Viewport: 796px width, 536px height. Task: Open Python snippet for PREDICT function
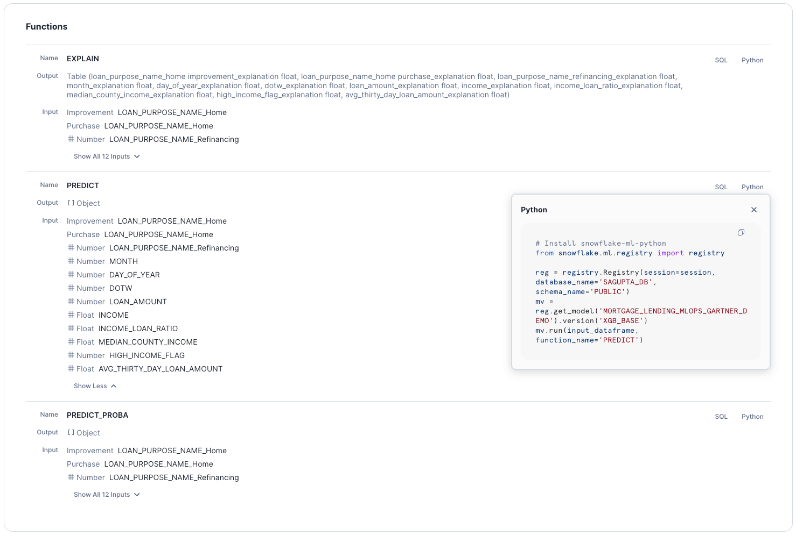[752, 187]
